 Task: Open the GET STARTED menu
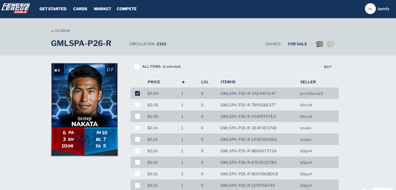53,9
